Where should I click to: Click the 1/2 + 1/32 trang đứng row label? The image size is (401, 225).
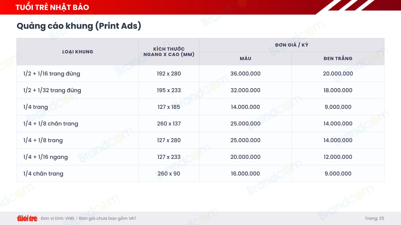[x=52, y=90]
